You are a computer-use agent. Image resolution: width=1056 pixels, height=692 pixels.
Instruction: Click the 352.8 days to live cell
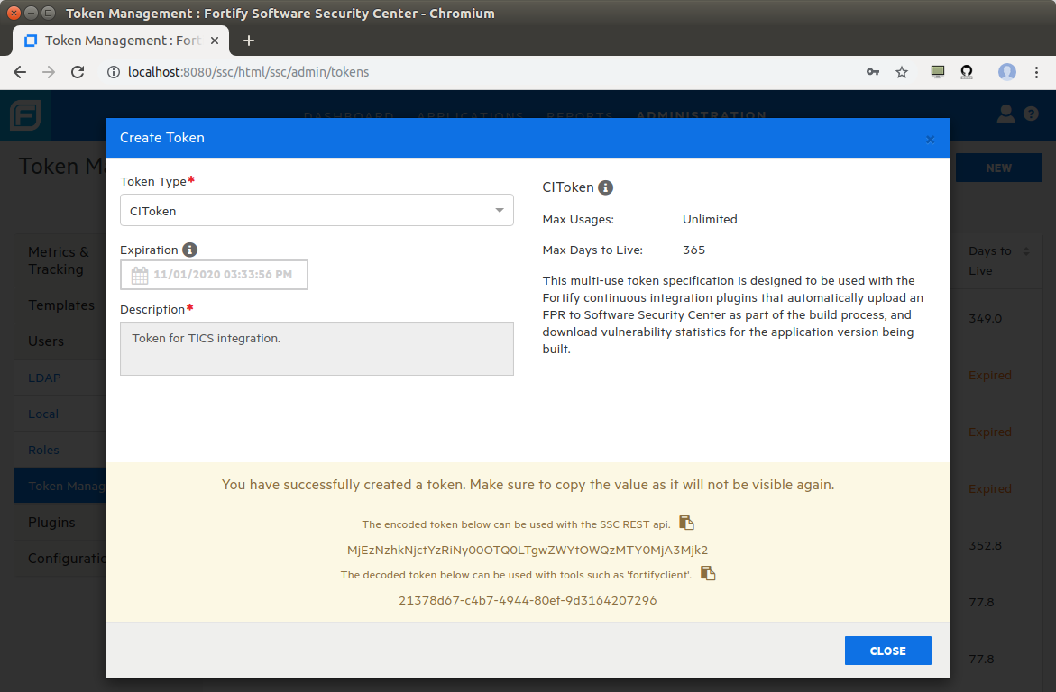coord(986,545)
